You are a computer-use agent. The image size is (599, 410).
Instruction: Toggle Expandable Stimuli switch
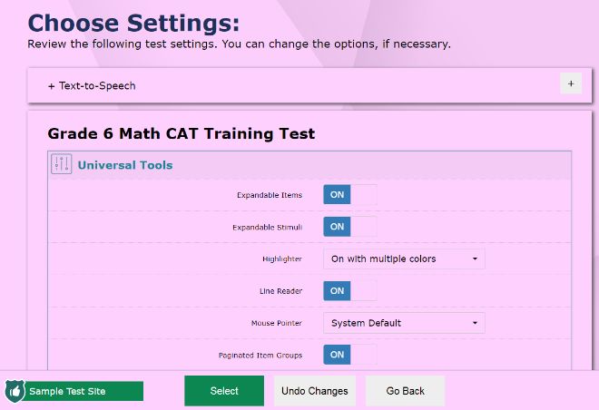[x=350, y=227]
